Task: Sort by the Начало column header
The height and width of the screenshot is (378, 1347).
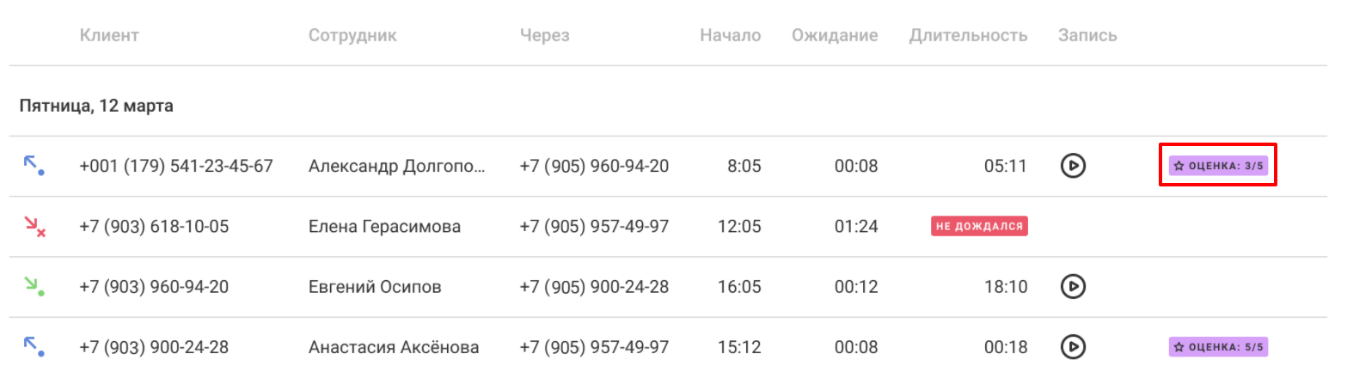Action: click(x=730, y=35)
